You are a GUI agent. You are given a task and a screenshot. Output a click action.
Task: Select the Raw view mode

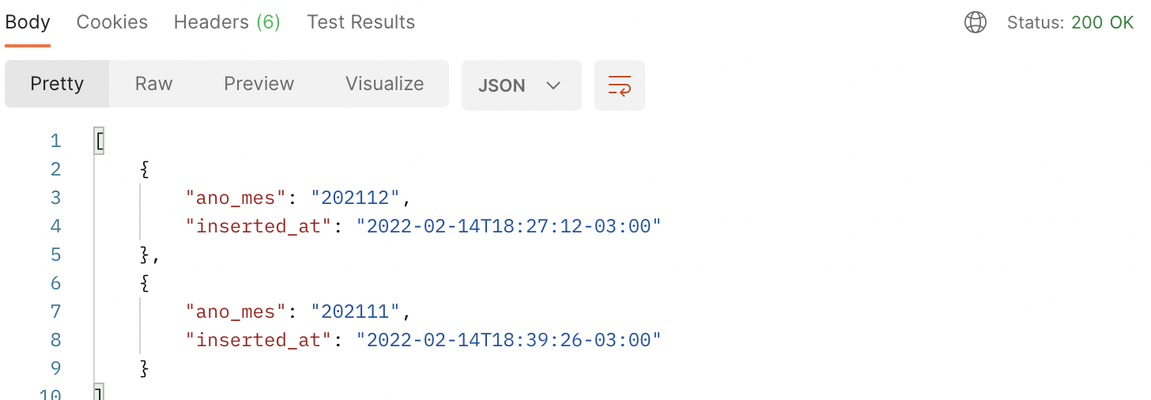point(153,84)
